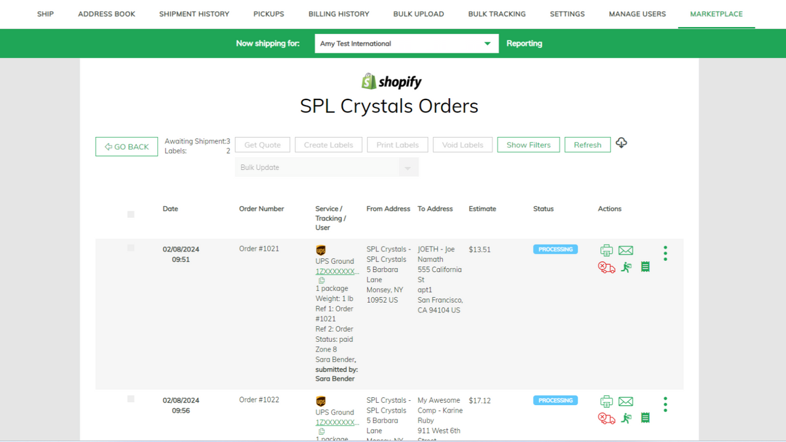The width and height of the screenshot is (786, 442).
Task: Click the Refresh button
Action: click(588, 145)
